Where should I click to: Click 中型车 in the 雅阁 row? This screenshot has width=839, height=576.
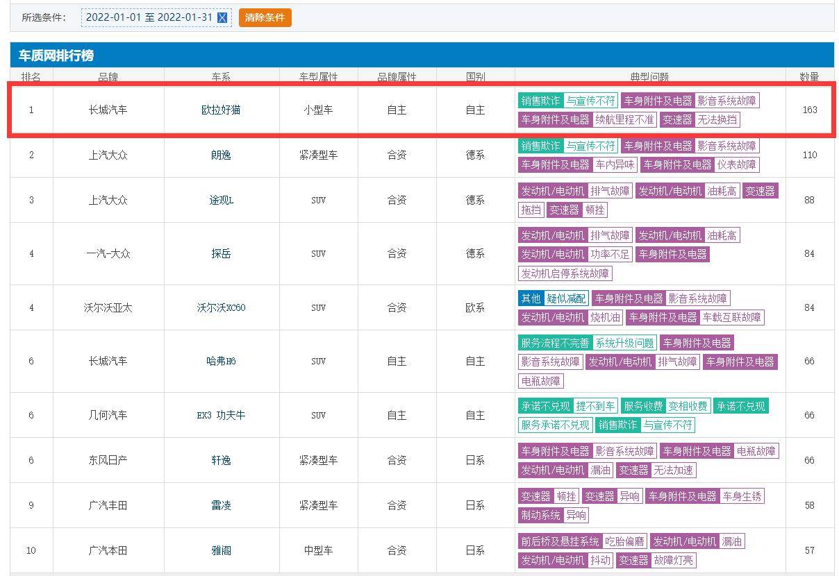click(318, 550)
